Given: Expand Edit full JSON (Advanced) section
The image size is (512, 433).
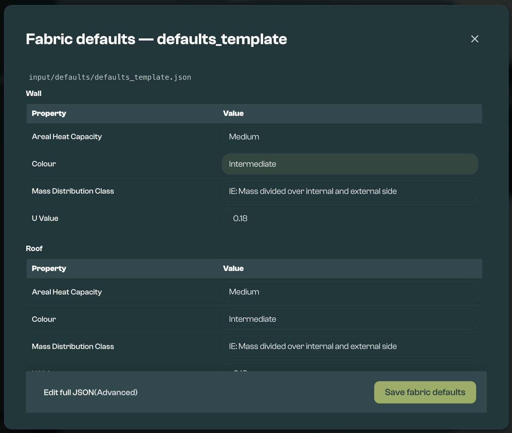Looking at the screenshot, I should tap(91, 392).
